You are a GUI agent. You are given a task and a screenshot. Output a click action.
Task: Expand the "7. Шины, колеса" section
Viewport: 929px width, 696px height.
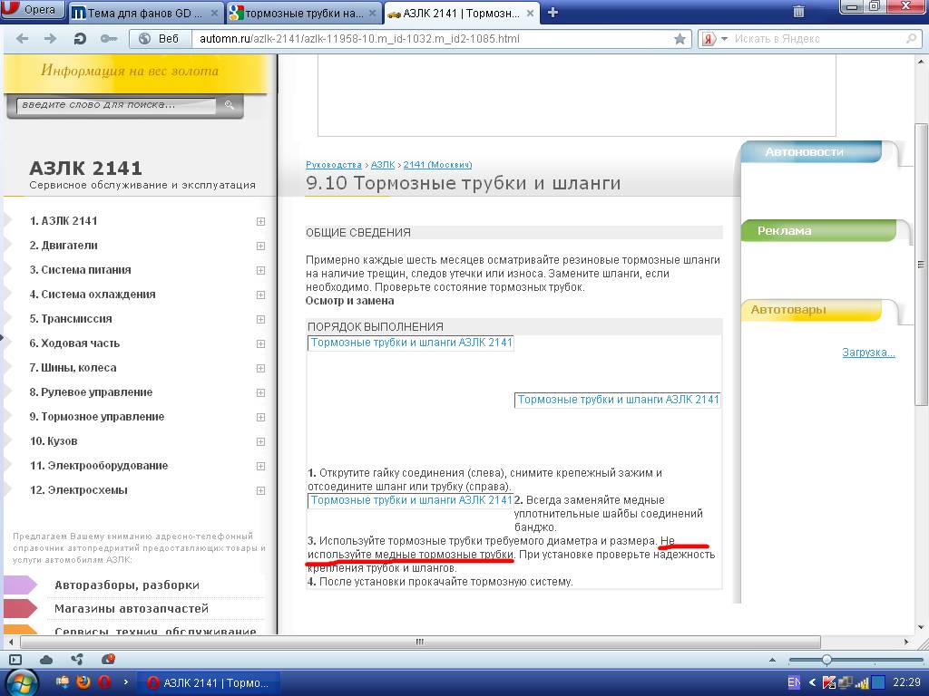[260, 368]
